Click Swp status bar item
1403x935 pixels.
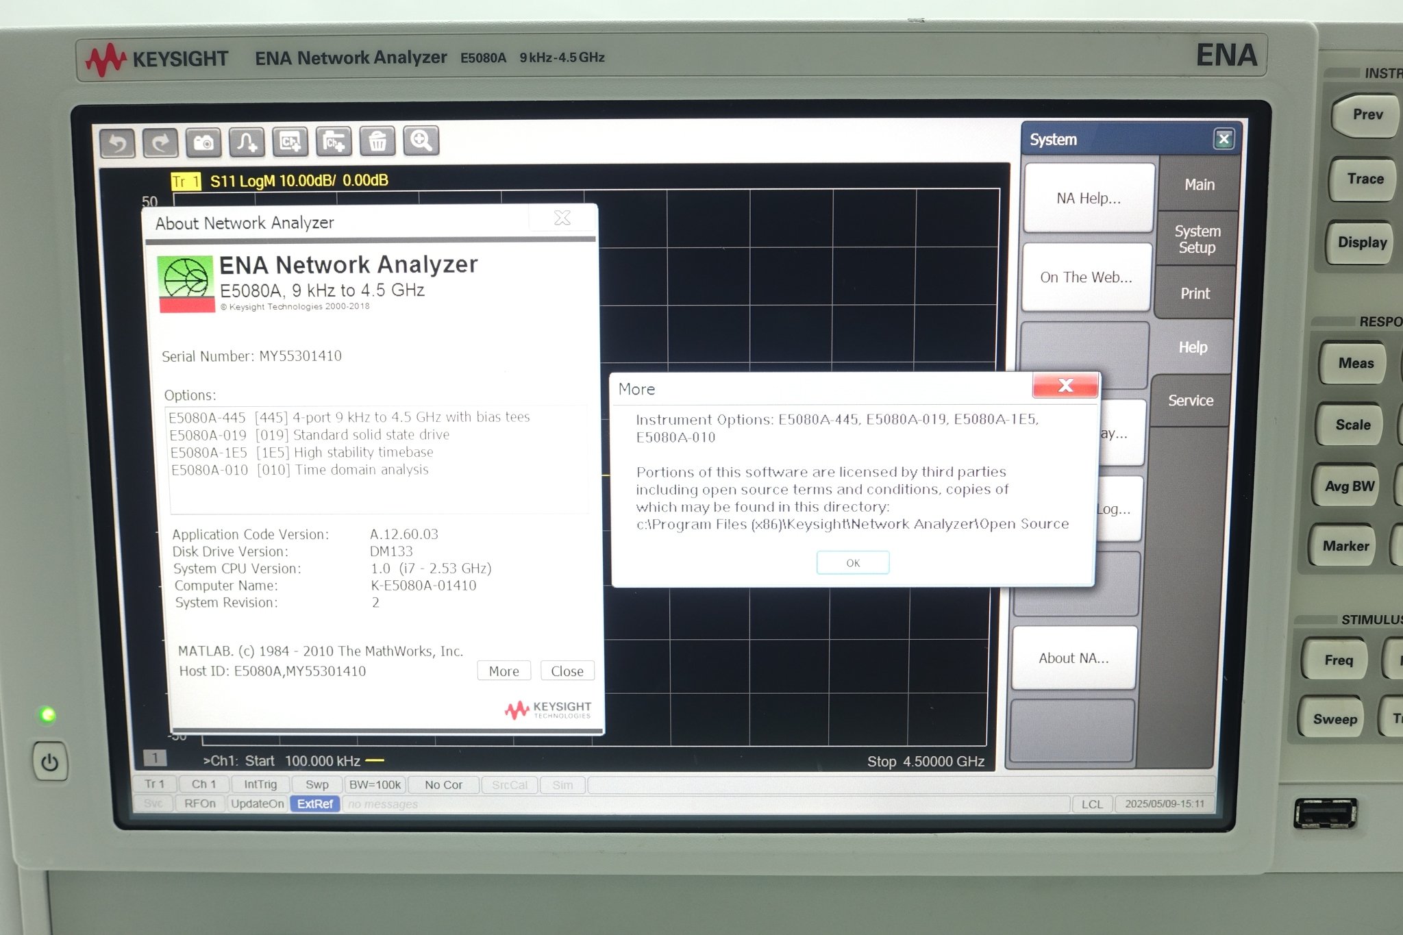(317, 785)
